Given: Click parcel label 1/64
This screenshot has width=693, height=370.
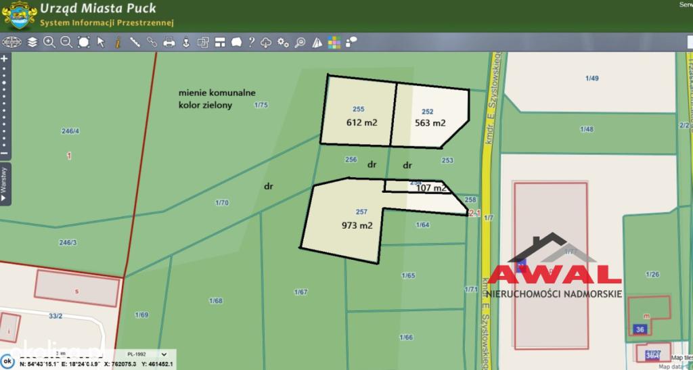Looking at the screenshot, I should (422, 225).
